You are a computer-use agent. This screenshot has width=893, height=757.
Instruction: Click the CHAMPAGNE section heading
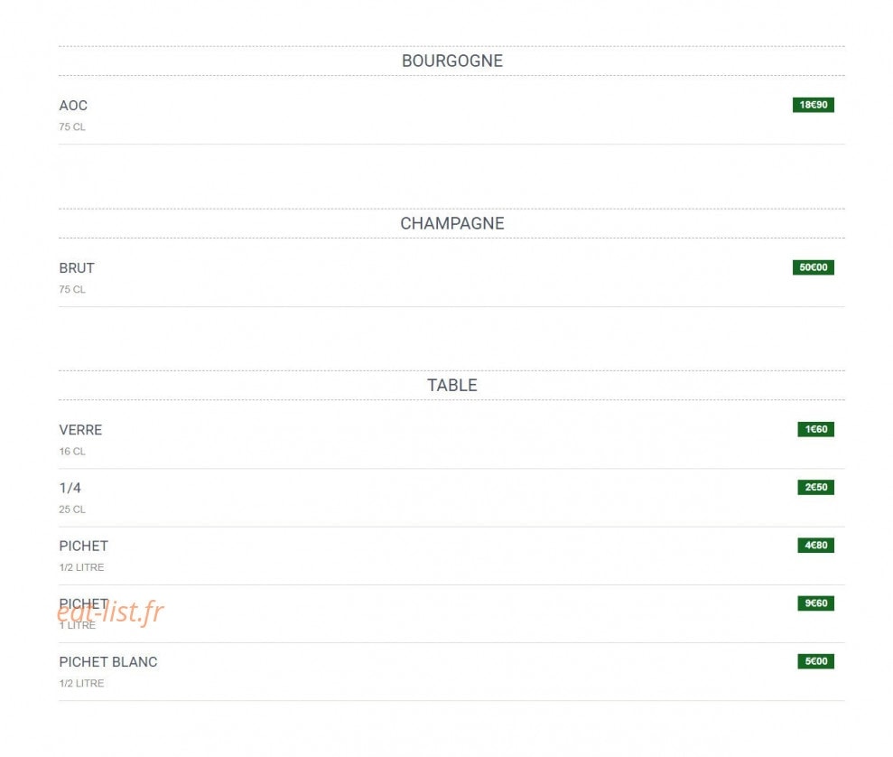coord(452,223)
